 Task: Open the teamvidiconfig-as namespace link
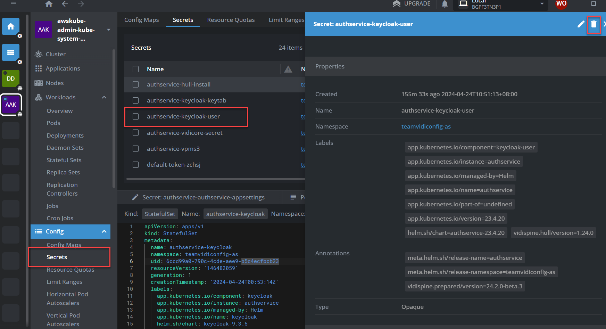(x=426, y=126)
